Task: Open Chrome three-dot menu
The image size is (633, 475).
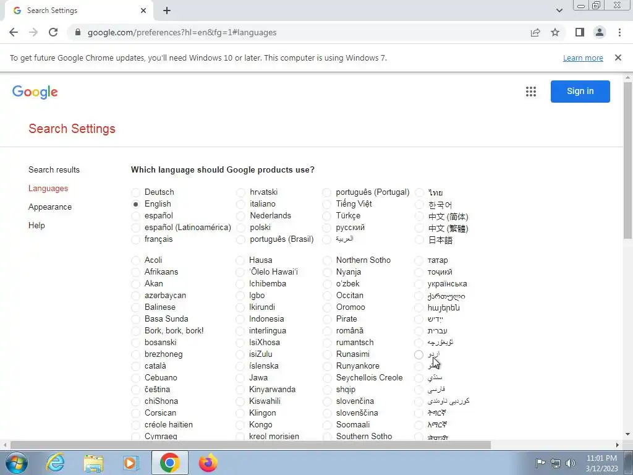Action: pyautogui.click(x=619, y=32)
